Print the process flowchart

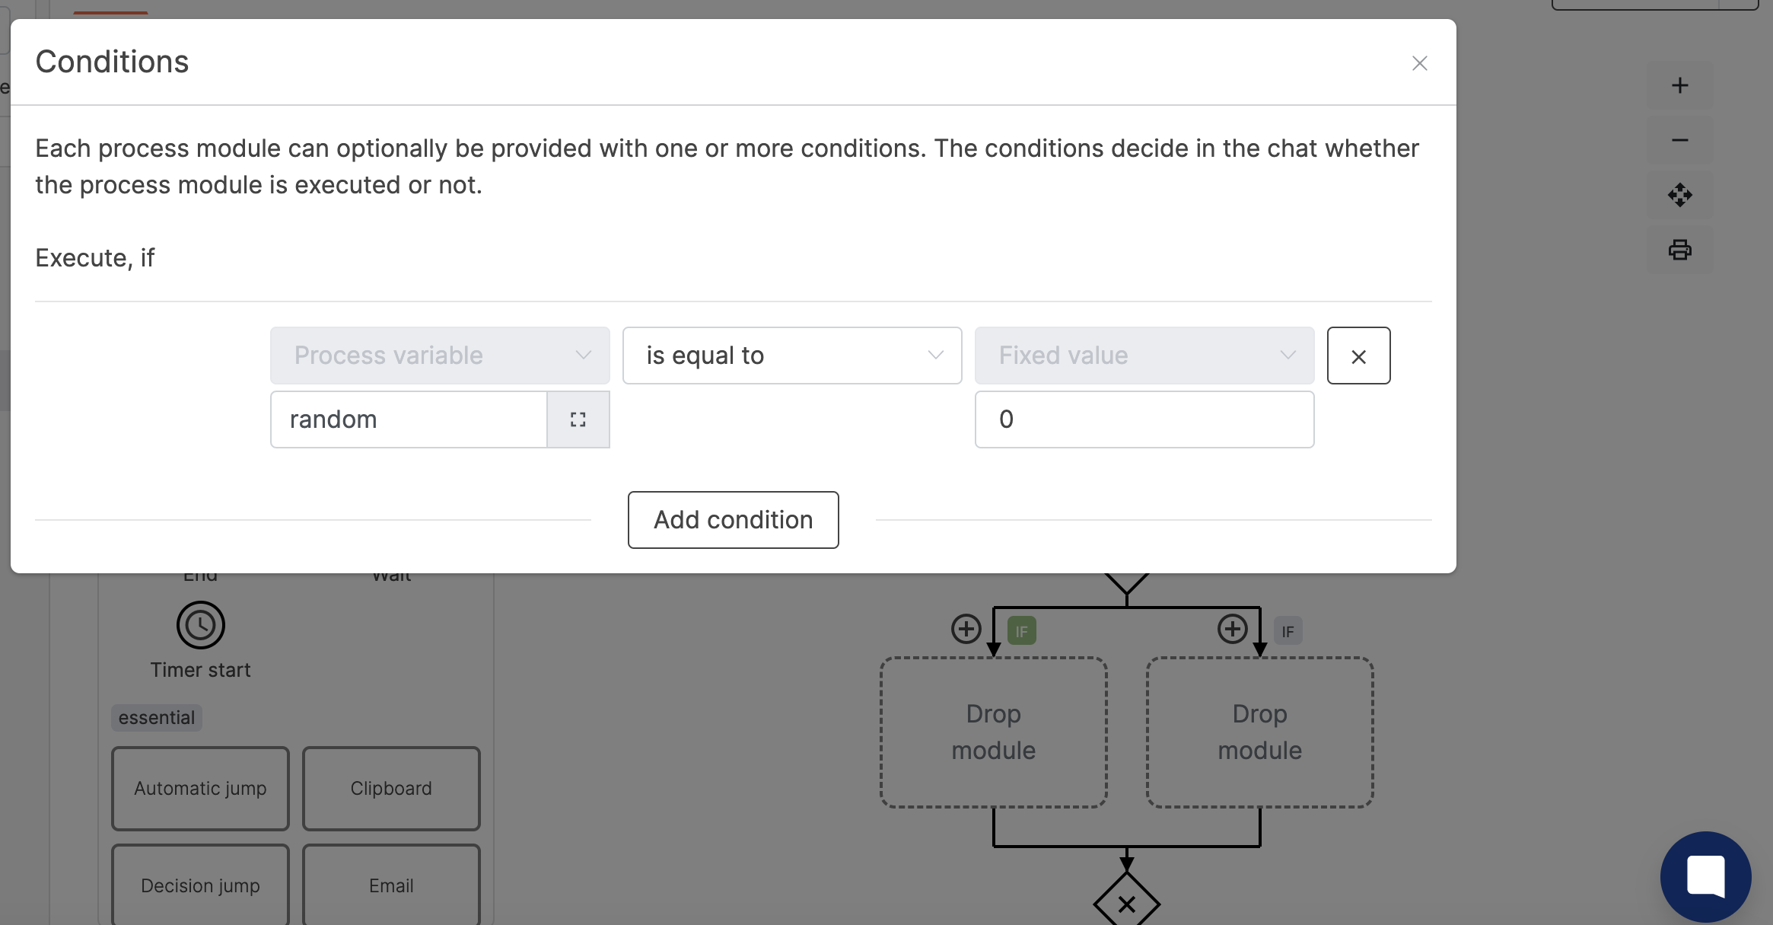[1679, 250]
